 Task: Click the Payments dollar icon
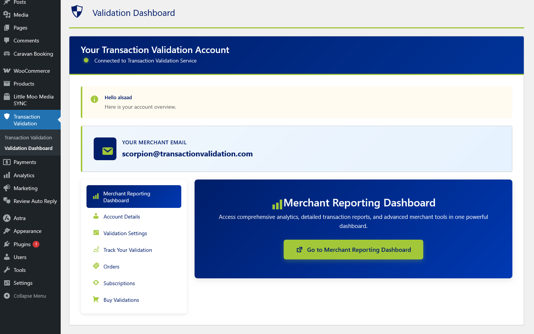click(7, 162)
